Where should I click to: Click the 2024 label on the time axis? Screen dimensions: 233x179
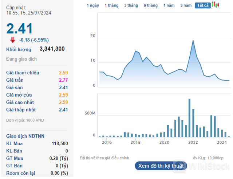(x=222, y=142)
